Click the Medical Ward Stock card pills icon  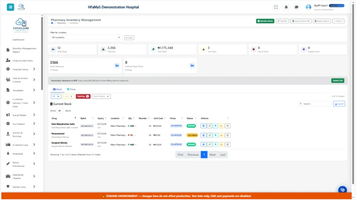click(192, 66)
